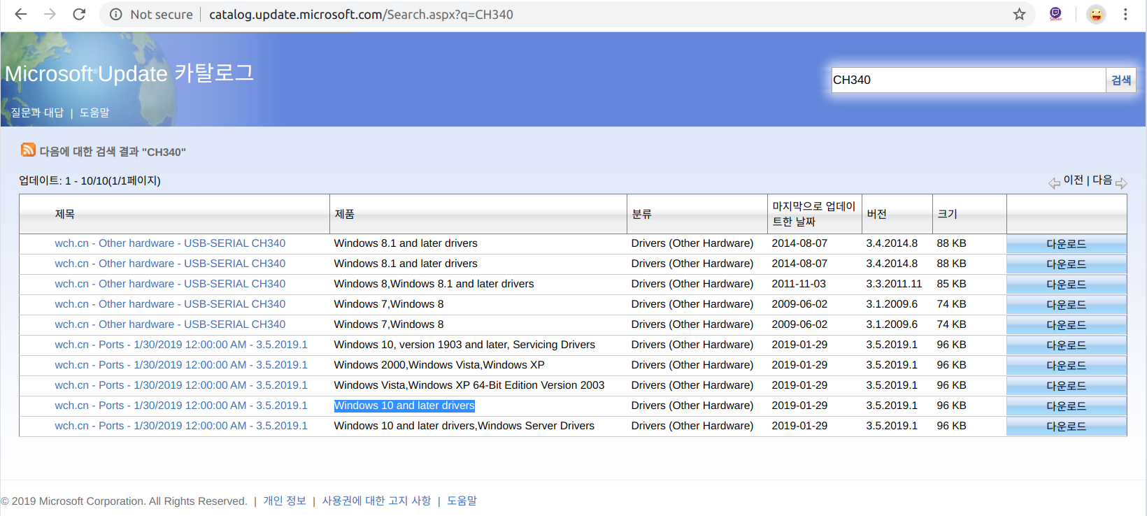
Task: Open the 도움말 link in the header
Action: tap(94, 113)
